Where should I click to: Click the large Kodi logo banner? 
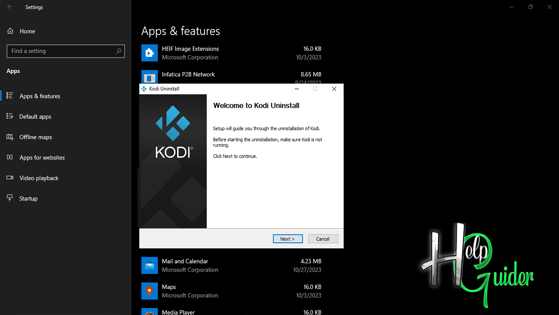[x=173, y=161]
